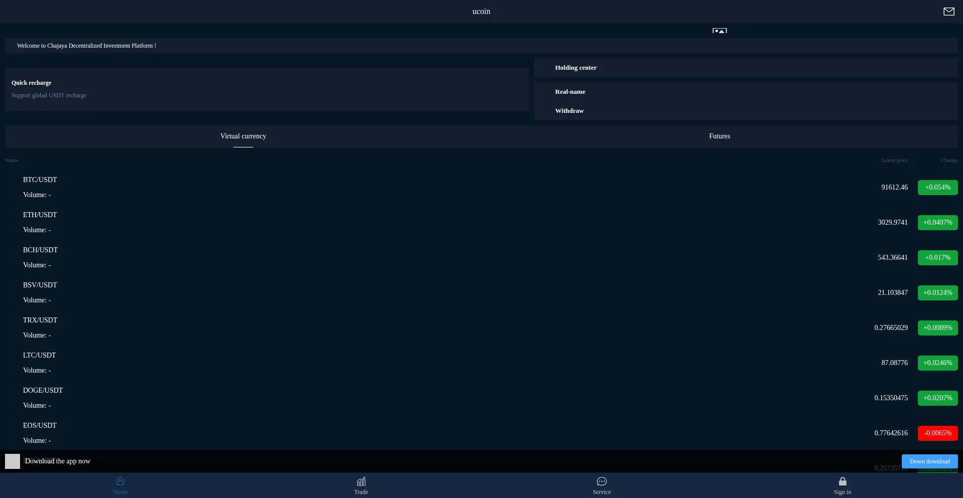Open the DOGE/USDT market row
963x498 pixels.
[x=43, y=391]
